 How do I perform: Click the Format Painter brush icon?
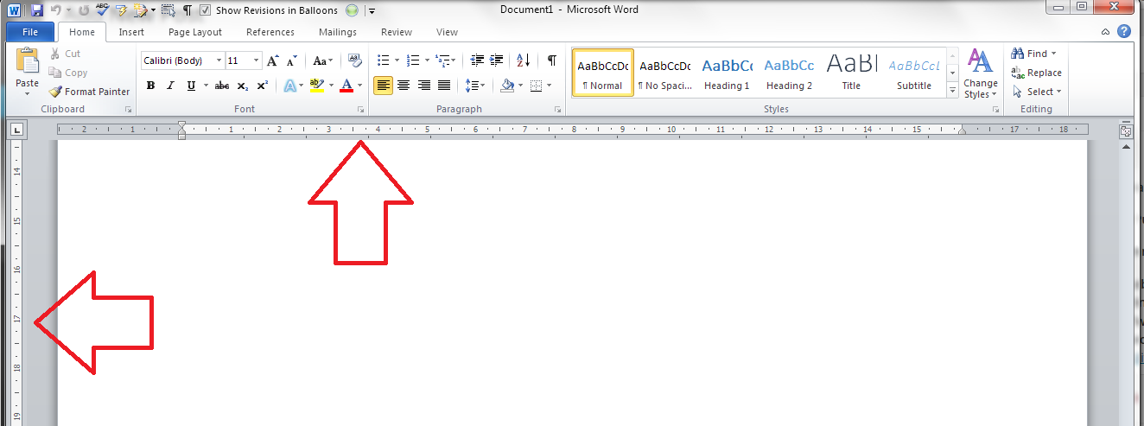click(x=55, y=92)
